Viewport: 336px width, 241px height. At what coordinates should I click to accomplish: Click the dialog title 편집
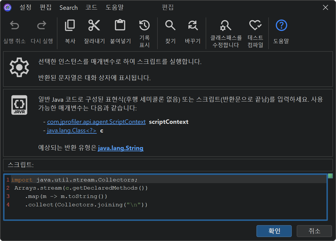pyautogui.click(x=168, y=8)
